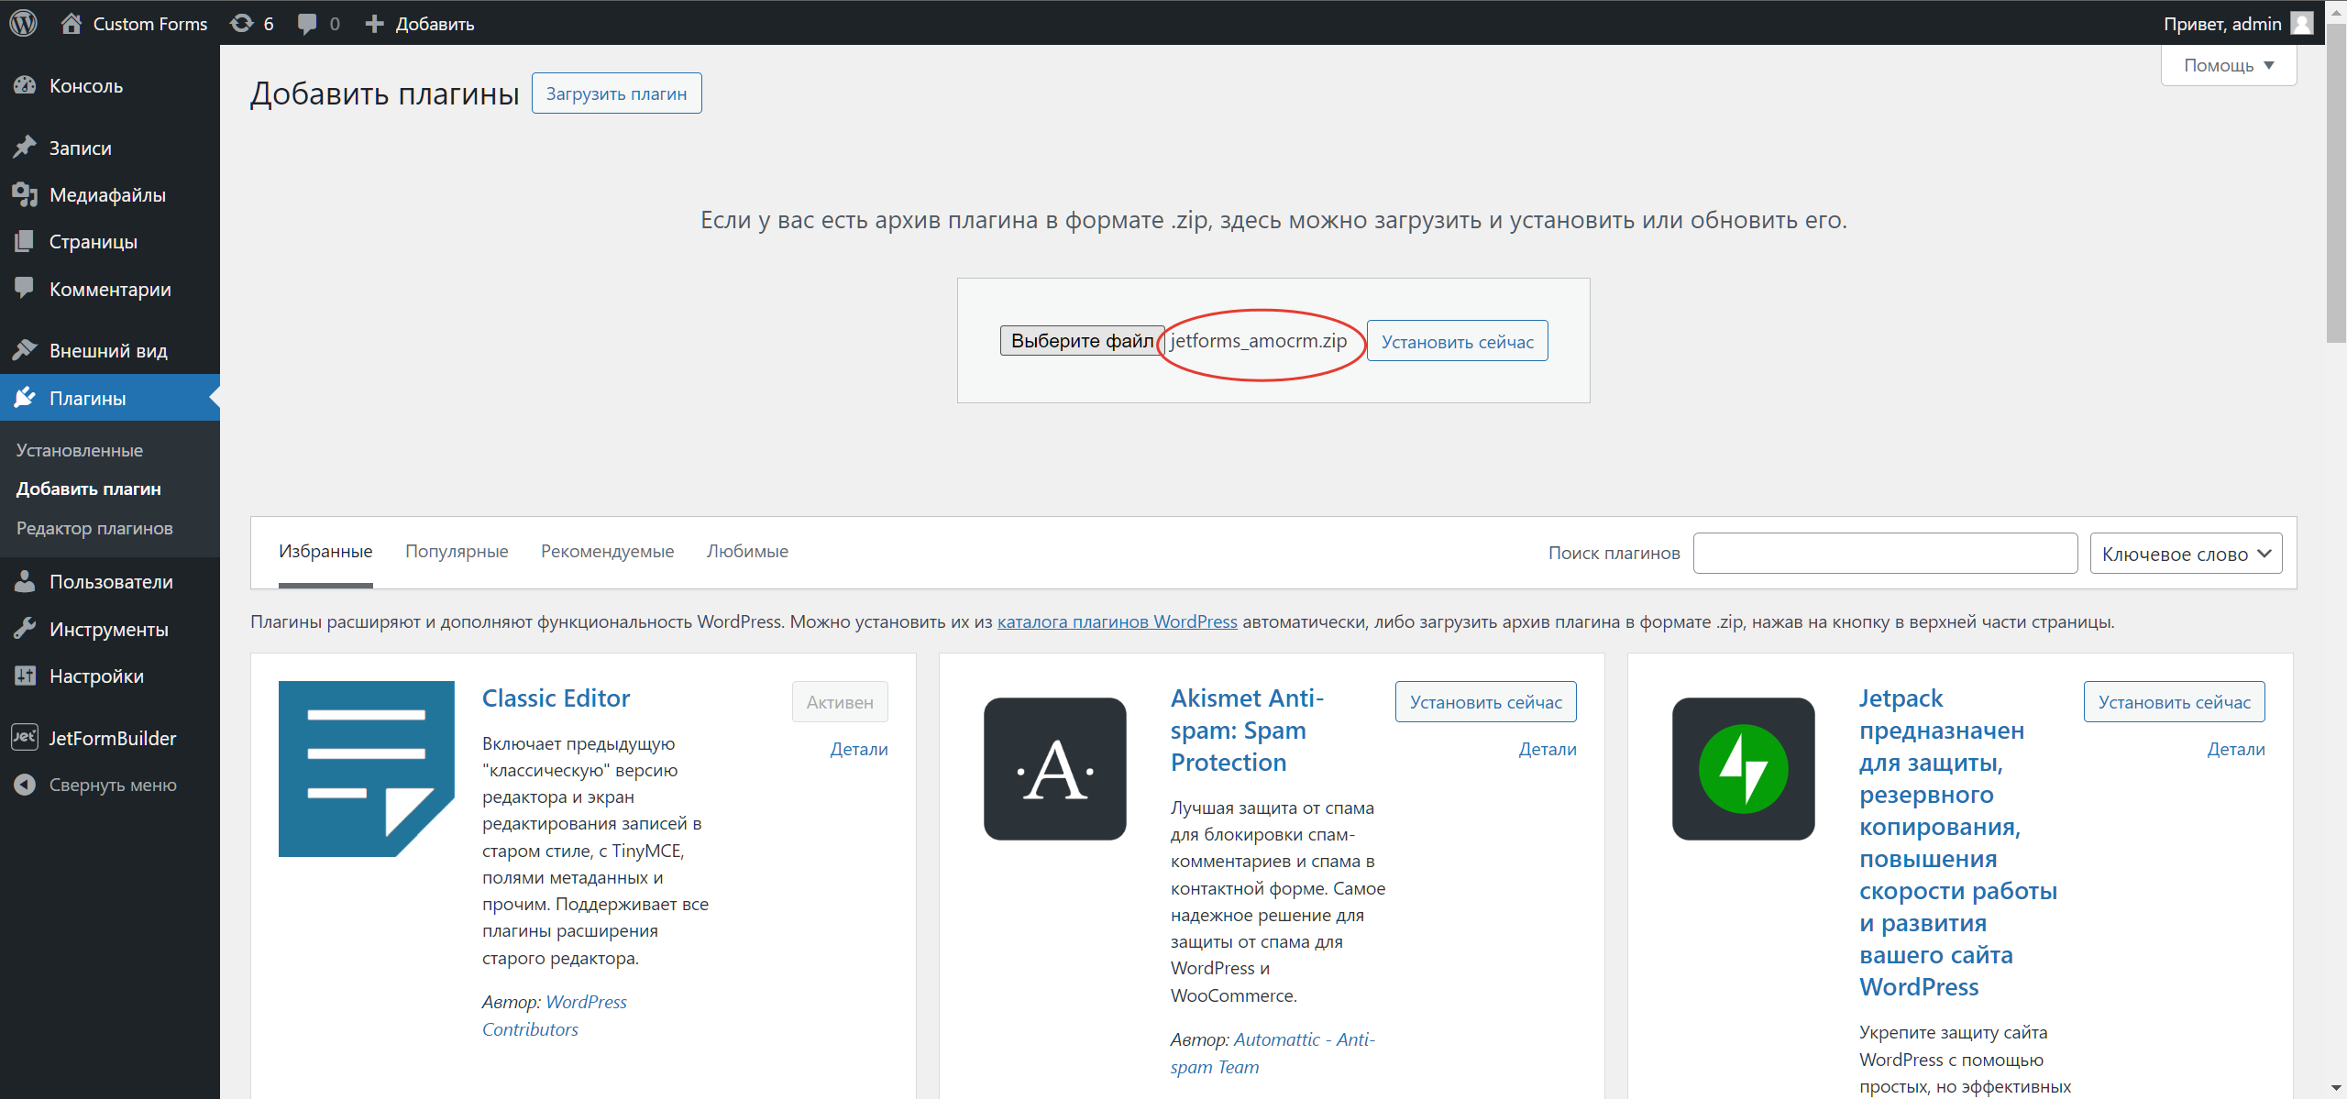Select the Плагины plugin icon

tap(26, 397)
